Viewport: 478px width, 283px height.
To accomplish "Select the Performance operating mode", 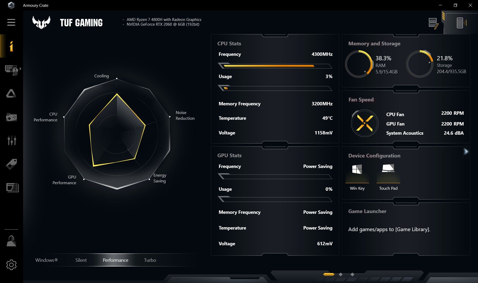I will click(116, 260).
